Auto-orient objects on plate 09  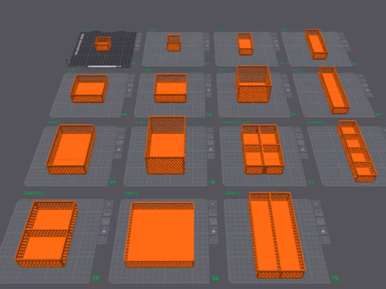(x=121, y=136)
